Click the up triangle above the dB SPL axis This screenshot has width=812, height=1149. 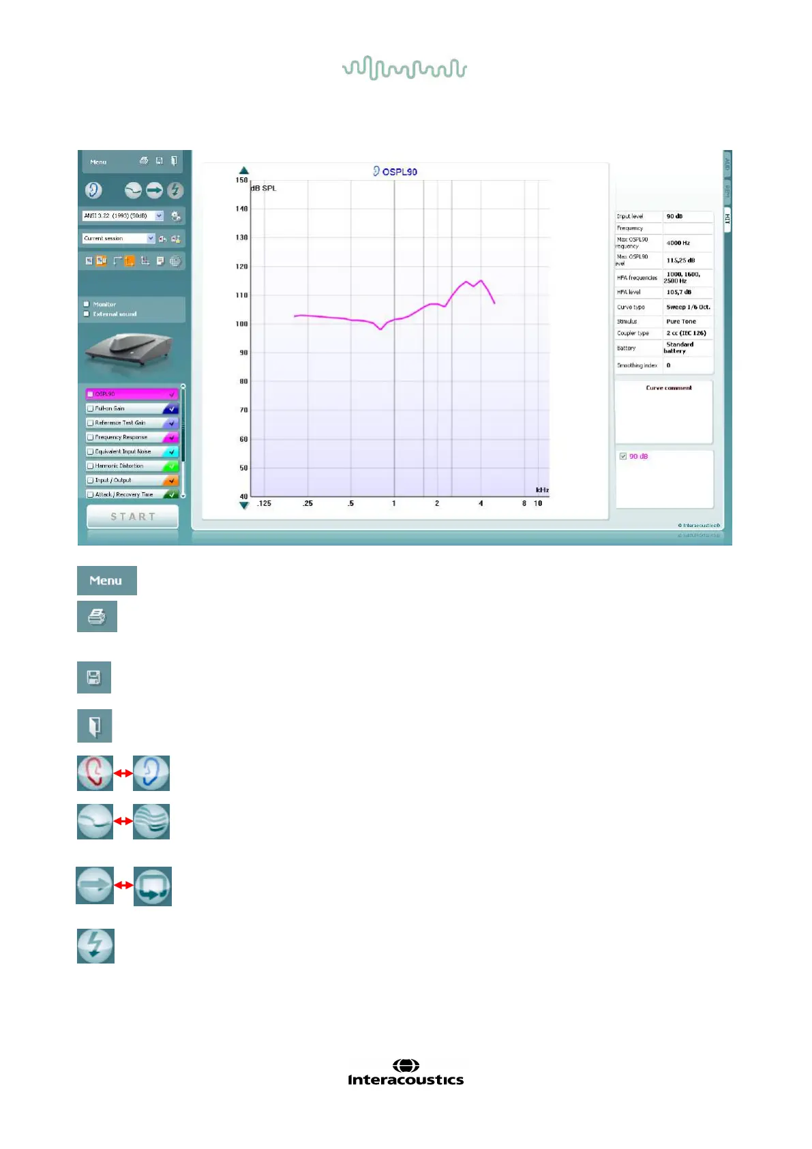point(244,170)
